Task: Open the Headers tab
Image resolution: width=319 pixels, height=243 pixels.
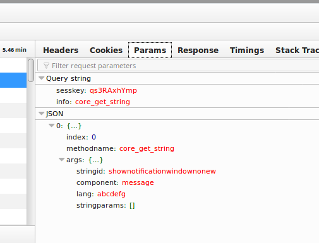Action: tap(61, 50)
